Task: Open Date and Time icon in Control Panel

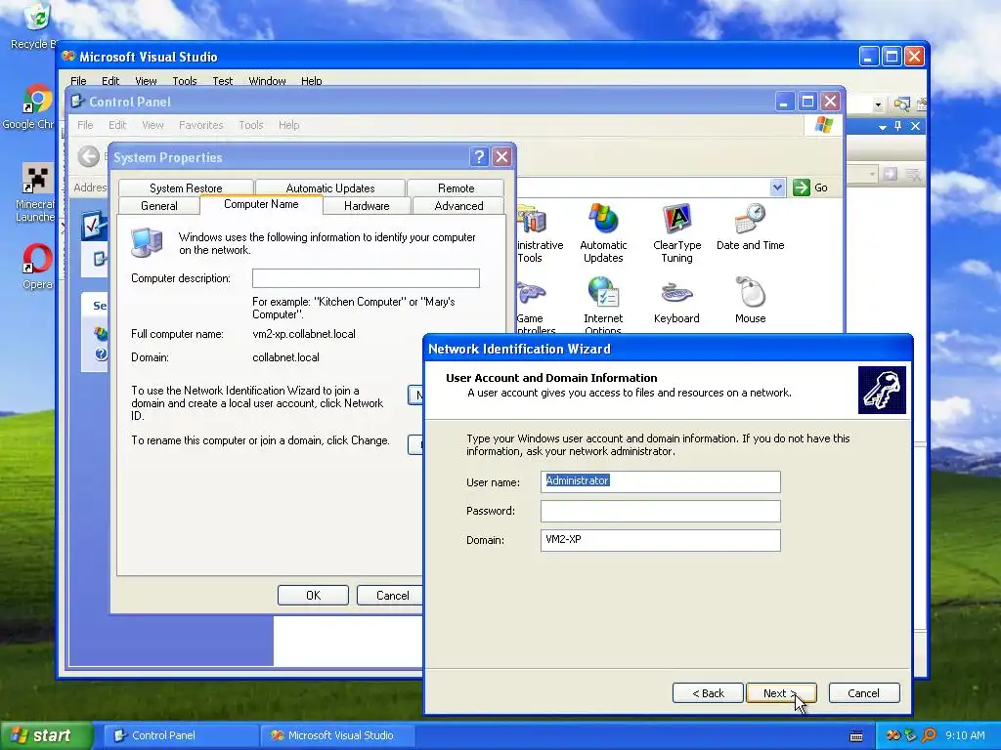Action: pyautogui.click(x=750, y=227)
